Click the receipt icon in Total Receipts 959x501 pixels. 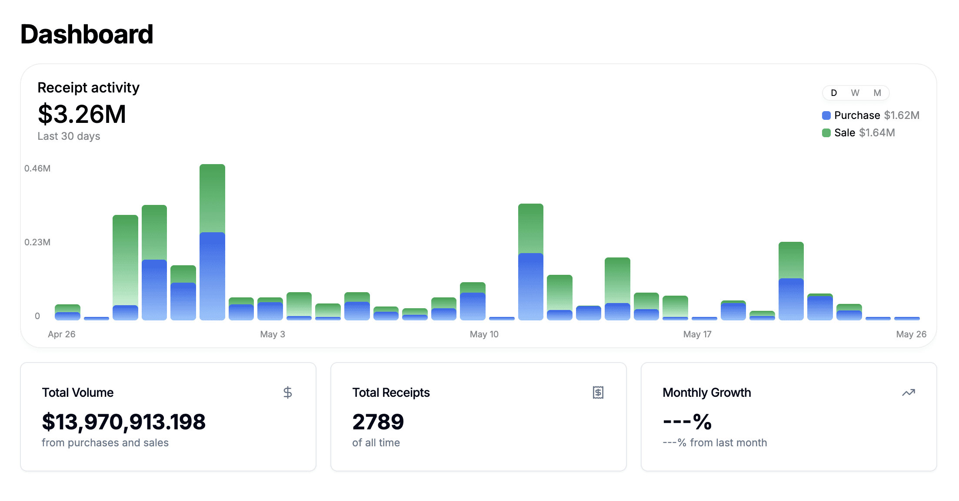pos(598,392)
